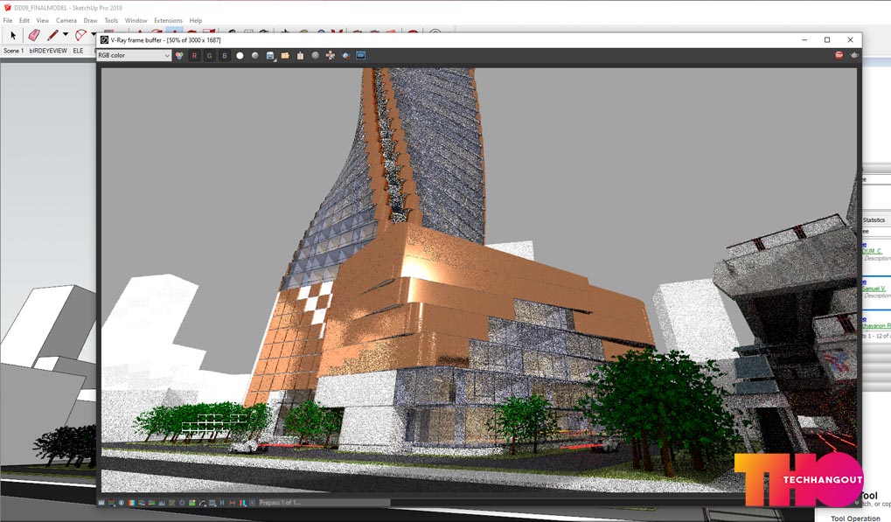
Task: Select the Eraser tool
Action: click(34, 35)
